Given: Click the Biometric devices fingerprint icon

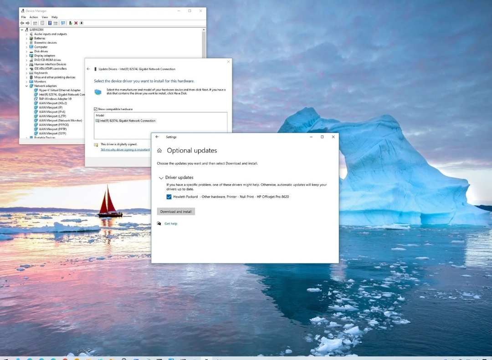Looking at the screenshot, I should tap(31, 43).
